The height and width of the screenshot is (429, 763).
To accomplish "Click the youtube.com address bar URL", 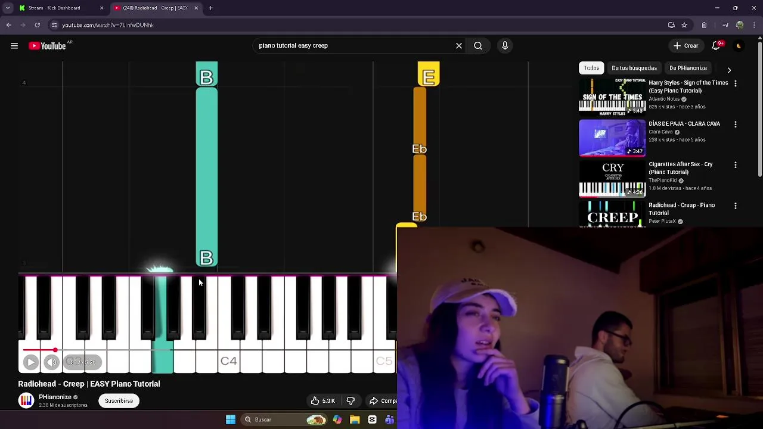I will tap(108, 25).
